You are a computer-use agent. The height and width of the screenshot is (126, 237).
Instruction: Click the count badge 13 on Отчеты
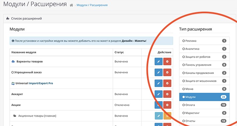click(224, 121)
